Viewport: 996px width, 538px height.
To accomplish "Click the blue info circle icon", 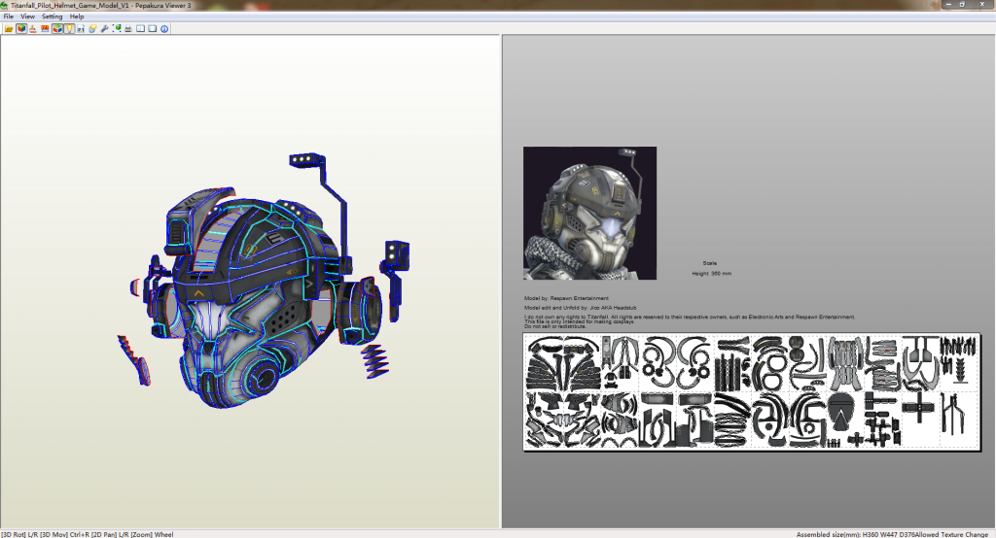I will point(164,28).
